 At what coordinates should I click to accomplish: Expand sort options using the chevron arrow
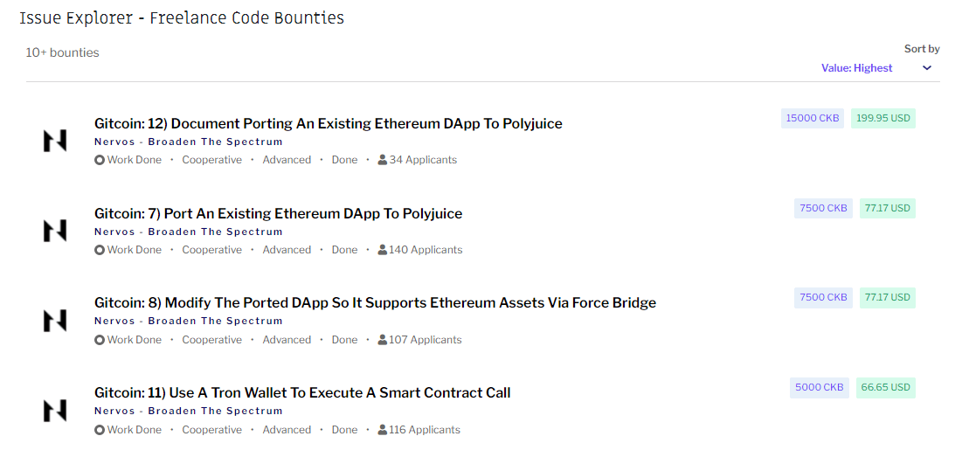(927, 68)
